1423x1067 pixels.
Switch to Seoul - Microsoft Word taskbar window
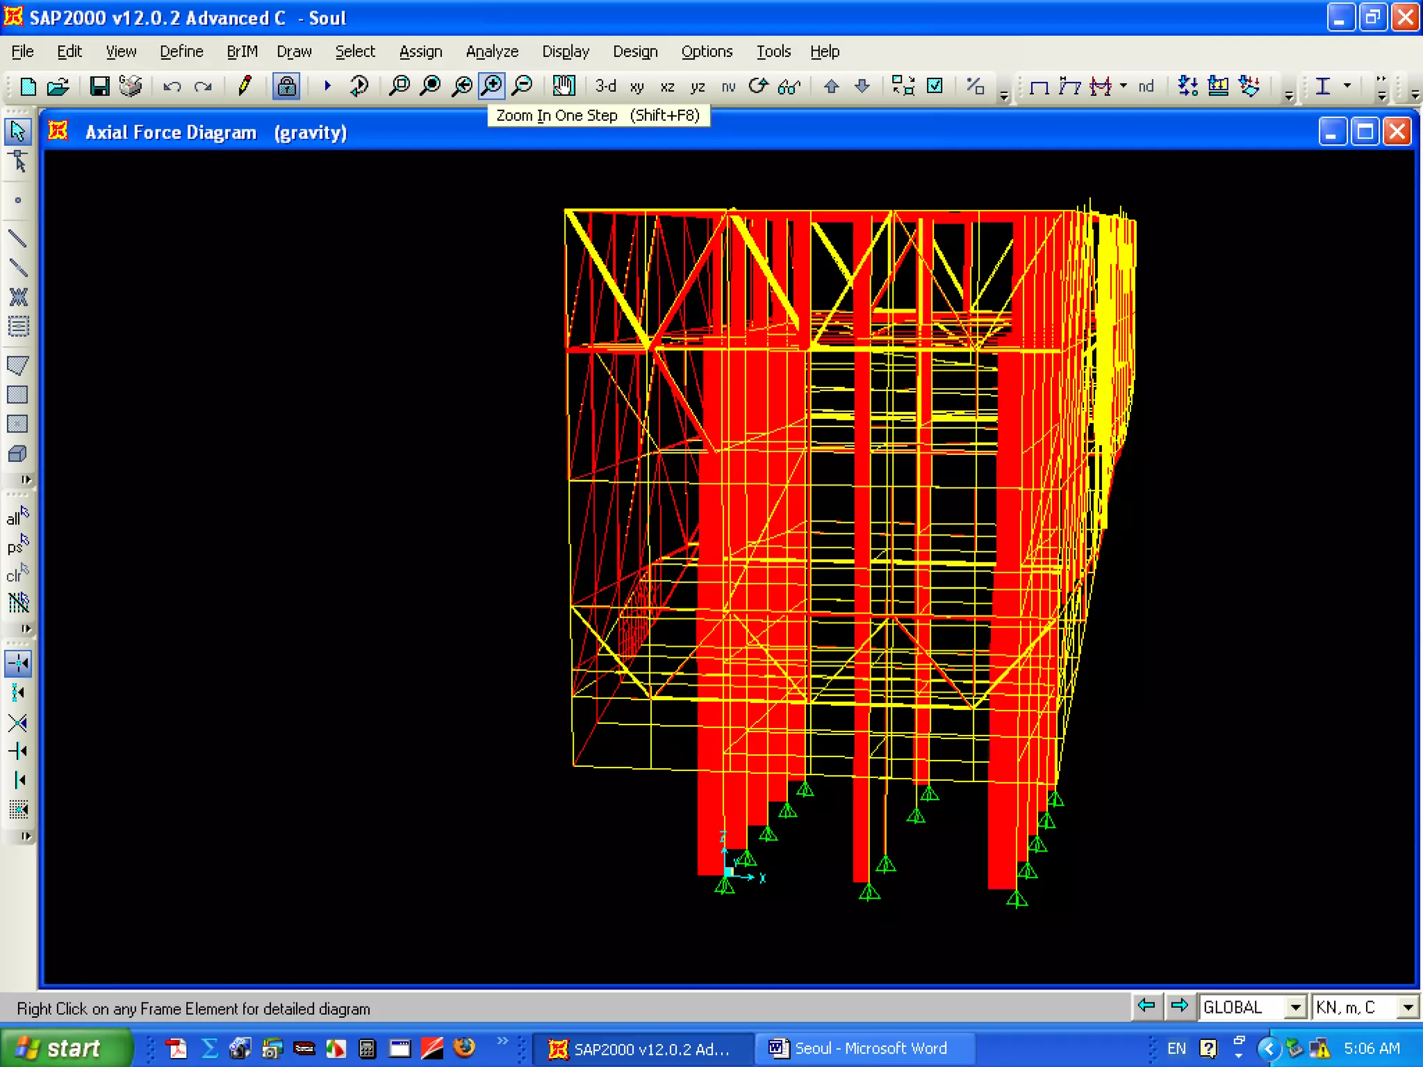coord(860,1048)
